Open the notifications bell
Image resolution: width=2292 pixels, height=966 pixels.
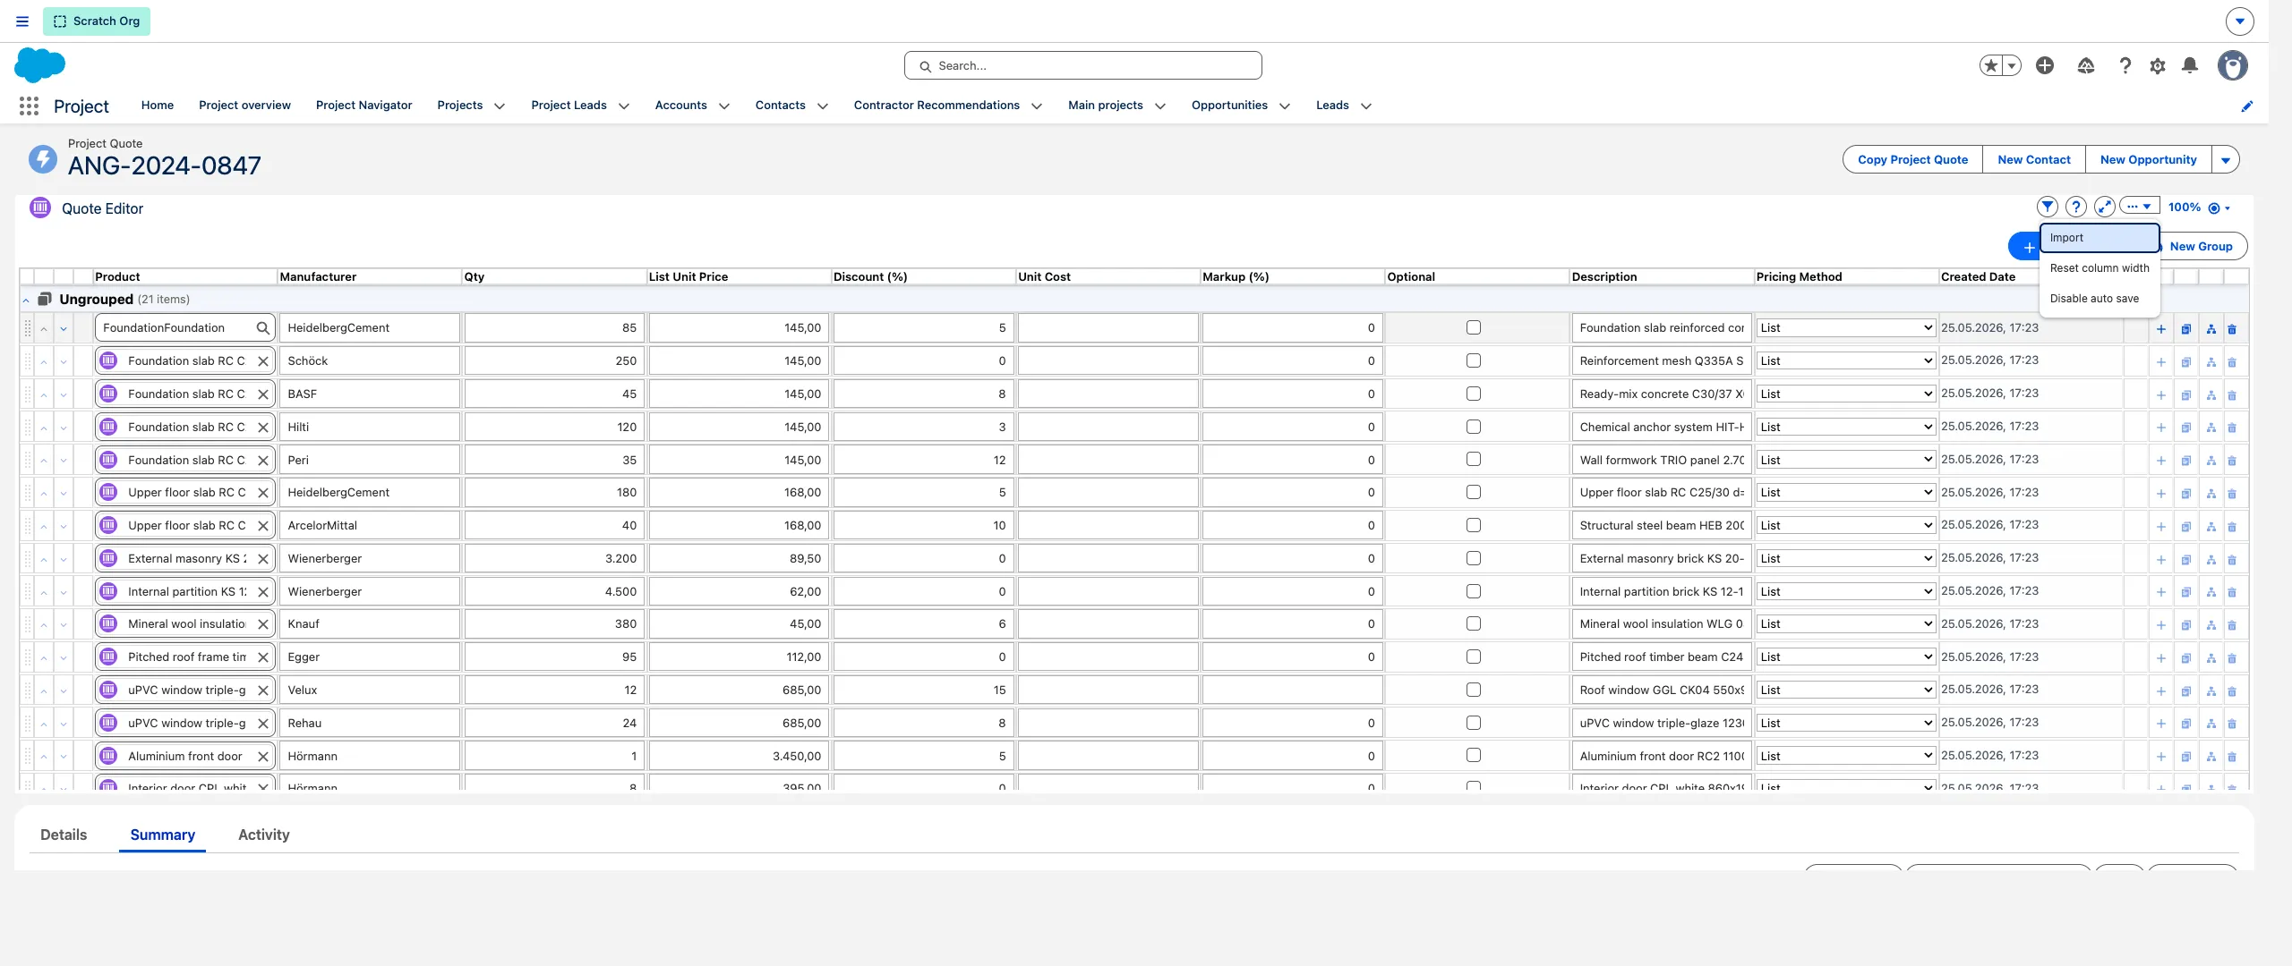click(2189, 65)
